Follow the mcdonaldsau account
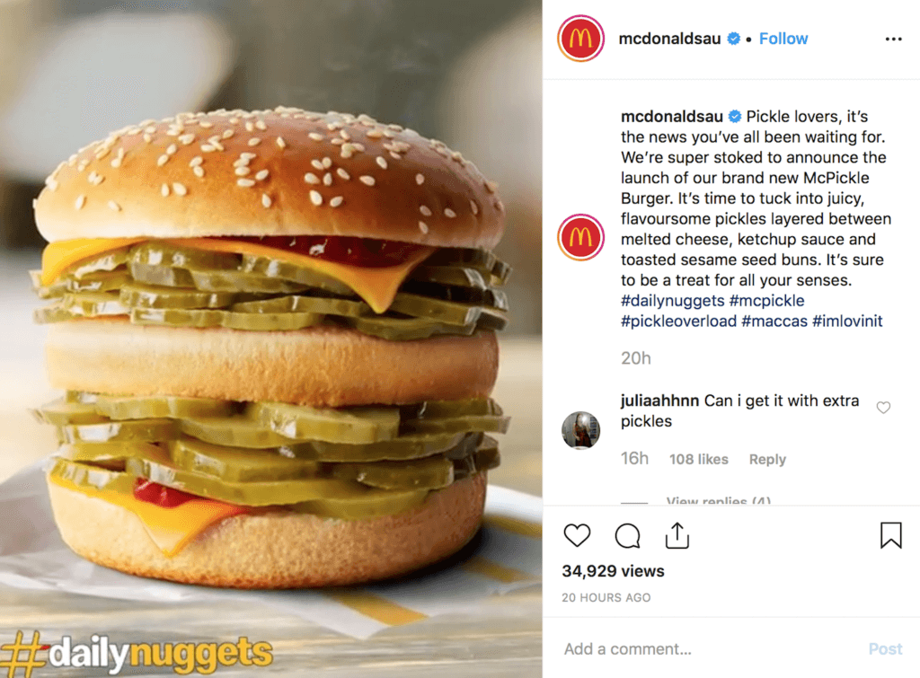920x678 pixels. 783,39
